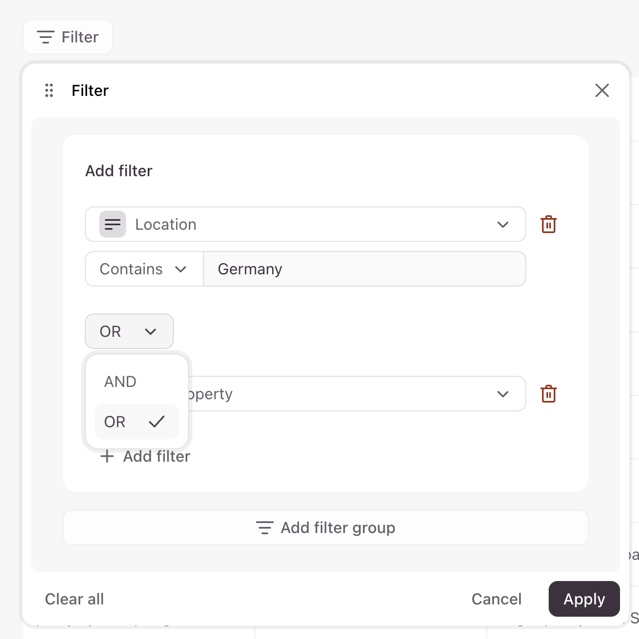Click Cancel to discard filters
The width and height of the screenshot is (639, 639).
496,599
